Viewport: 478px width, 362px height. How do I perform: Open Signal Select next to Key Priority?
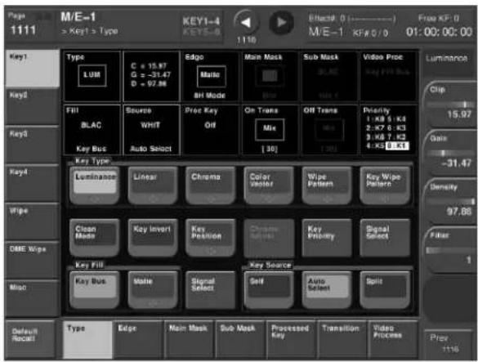385,238
